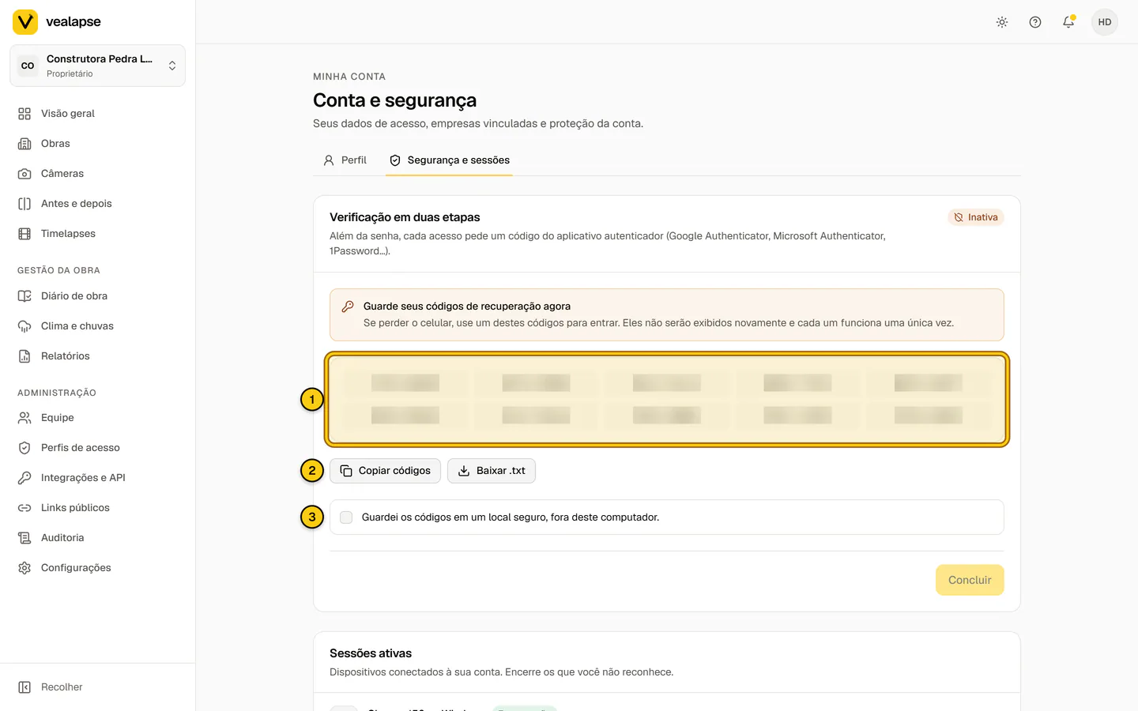Click the Obras building icon
The width and height of the screenshot is (1138, 711).
pyautogui.click(x=24, y=144)
